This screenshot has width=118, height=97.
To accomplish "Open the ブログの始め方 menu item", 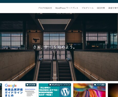I will [45, 8].
